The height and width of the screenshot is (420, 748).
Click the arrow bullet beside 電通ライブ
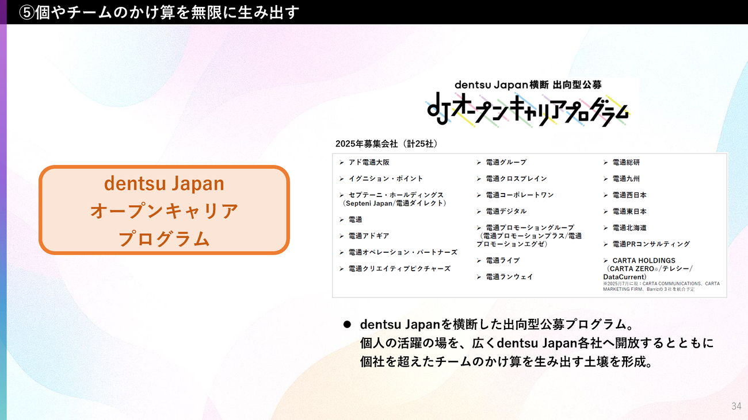click(x=479, y=261)
